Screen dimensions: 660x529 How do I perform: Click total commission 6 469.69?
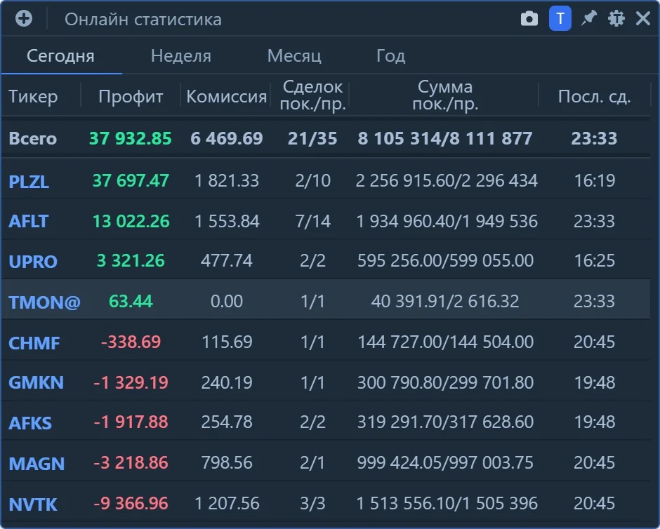click(227, 138)
